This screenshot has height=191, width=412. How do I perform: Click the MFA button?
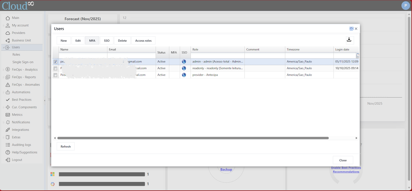point(92,40)
